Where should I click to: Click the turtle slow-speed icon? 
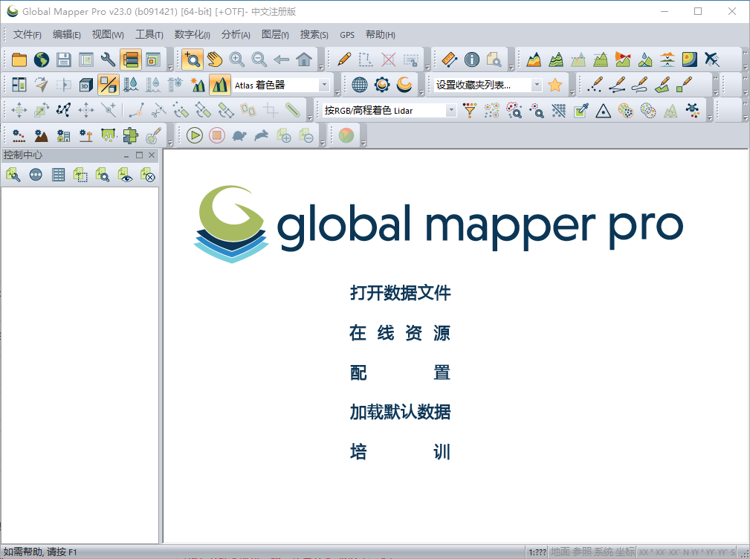pos(239,136)
